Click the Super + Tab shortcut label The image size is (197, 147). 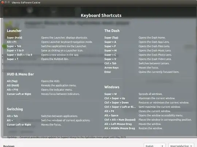(x=14, y=46)
